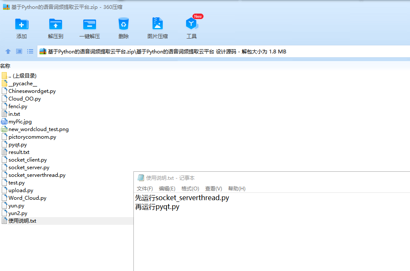
Task: Open Notepad 编辑(E) menu
Action: coord(167,188)
